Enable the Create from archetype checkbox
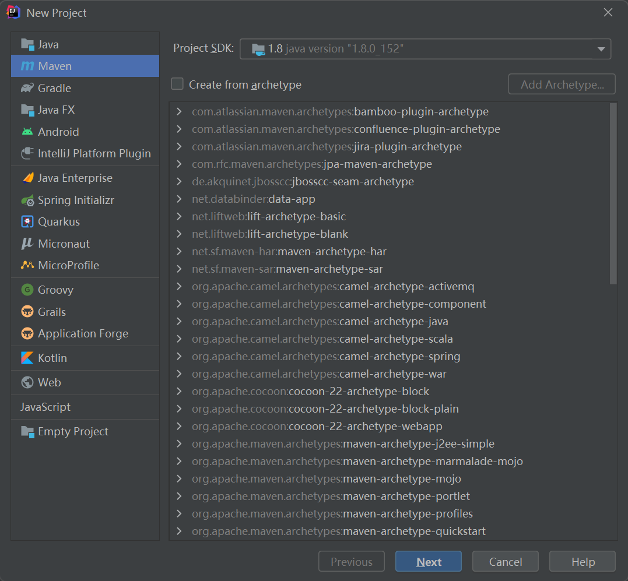 point(177,84)
